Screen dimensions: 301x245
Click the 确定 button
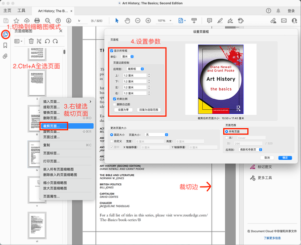pyautogui.click(x=284, y=157)
